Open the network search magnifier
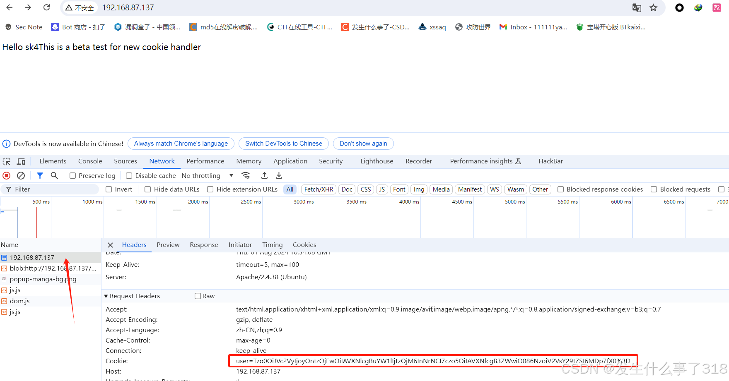 54,176
